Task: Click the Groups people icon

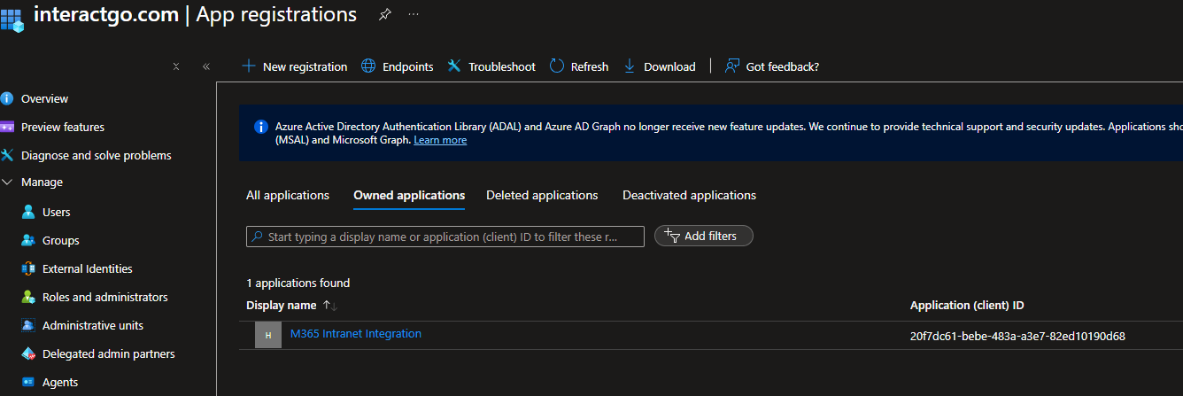Action: tap(28, 240)
